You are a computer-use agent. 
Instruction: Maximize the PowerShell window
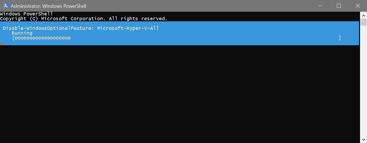pyautogui.click(x=339, y=6)
